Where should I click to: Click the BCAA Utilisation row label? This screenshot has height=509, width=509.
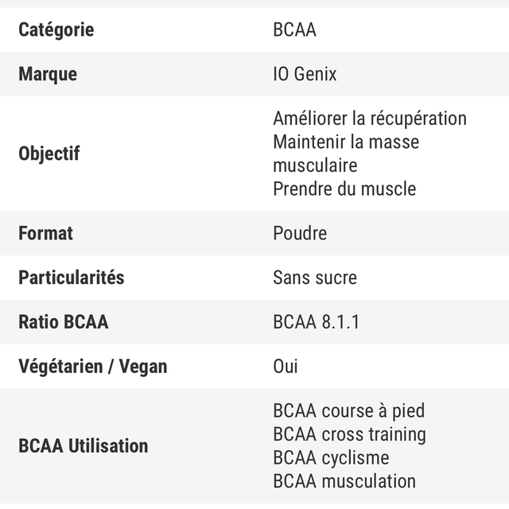pos(84,446)
